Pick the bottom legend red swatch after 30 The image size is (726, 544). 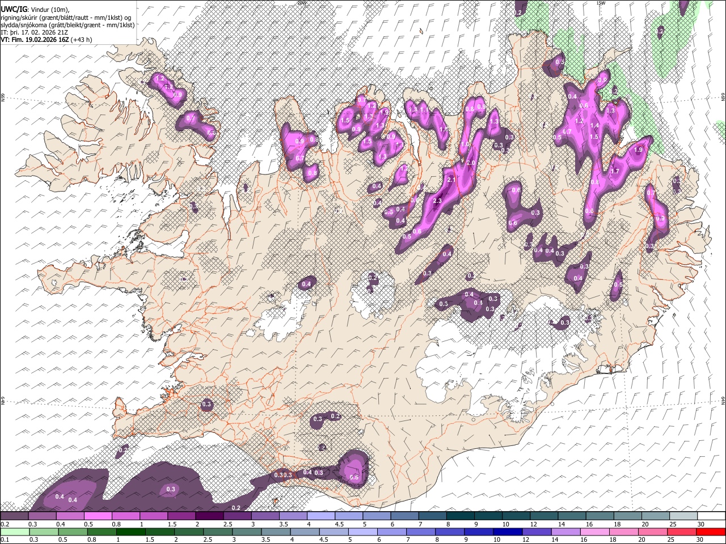(x=710, y=532)
